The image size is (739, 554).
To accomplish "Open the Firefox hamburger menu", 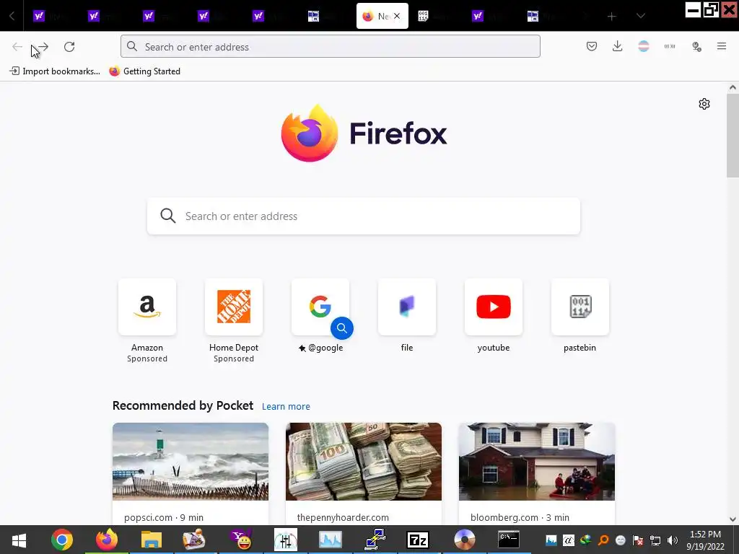I will 722,46.
